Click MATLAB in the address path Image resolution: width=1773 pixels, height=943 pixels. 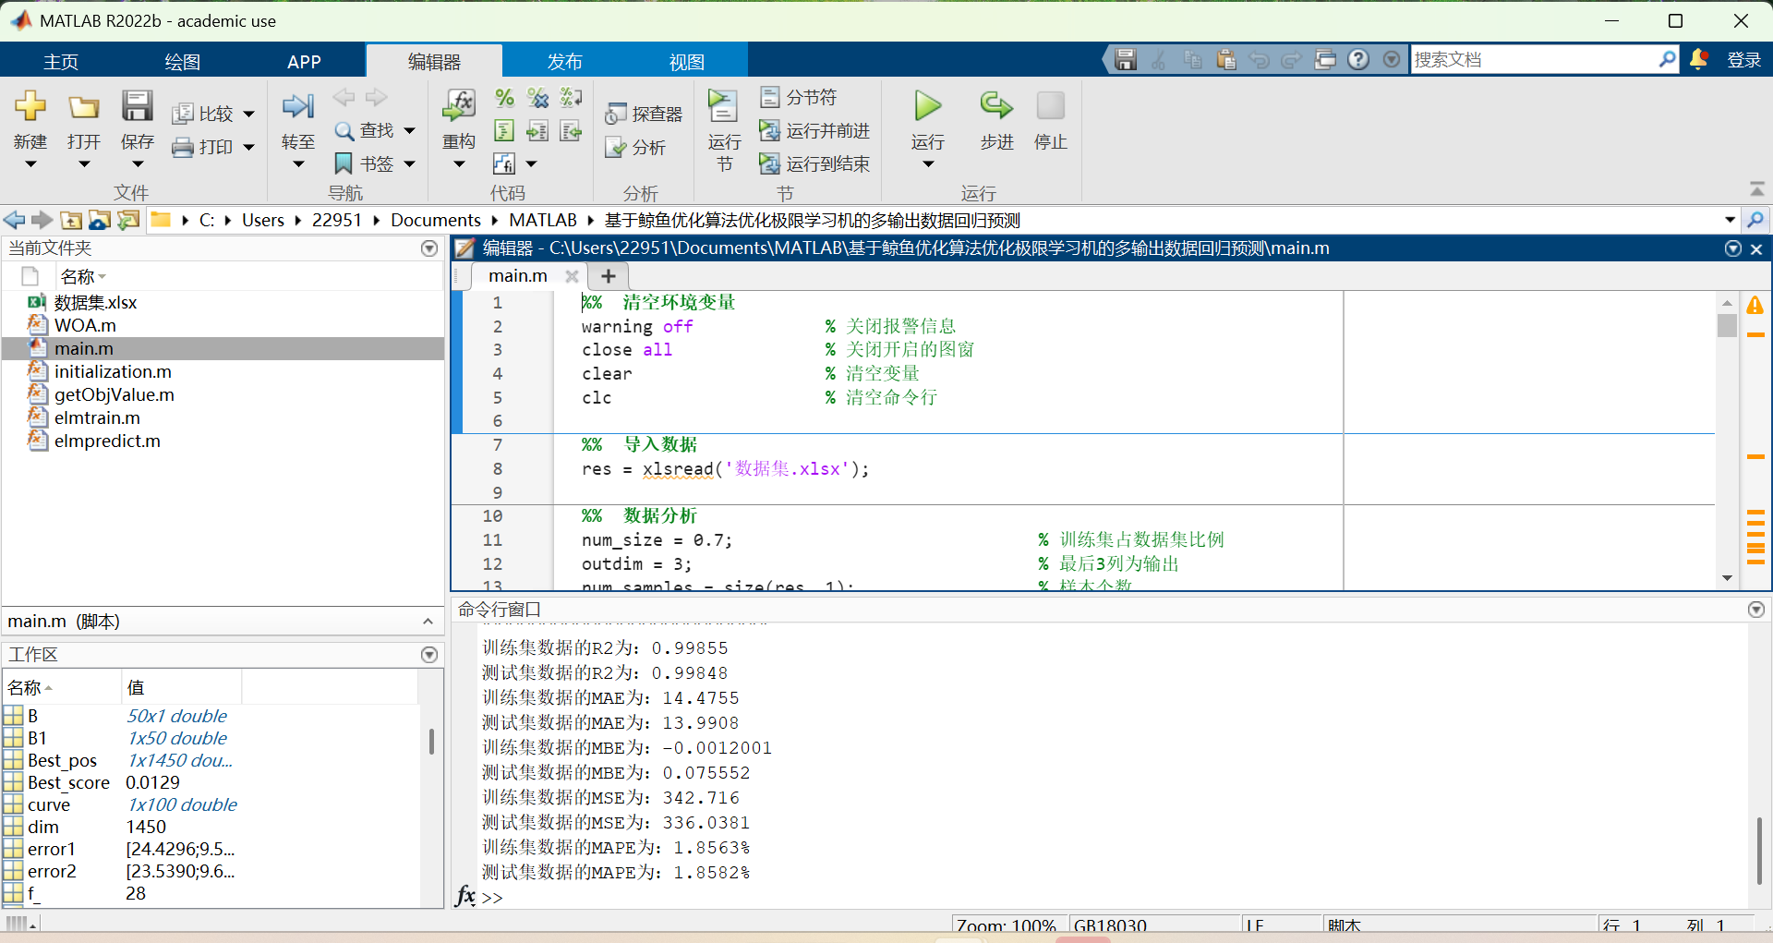543,220
